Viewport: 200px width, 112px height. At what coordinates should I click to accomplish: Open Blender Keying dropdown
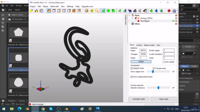click(23, 101)
